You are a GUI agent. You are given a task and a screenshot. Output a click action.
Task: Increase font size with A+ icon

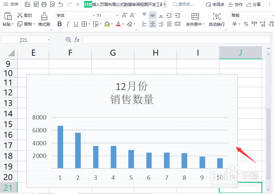[124, 15]
